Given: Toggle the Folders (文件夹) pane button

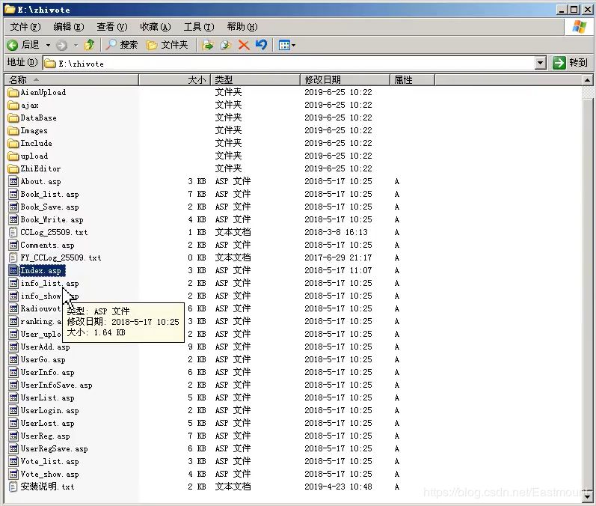Looking at the screenshot, I should coord(168,45).
